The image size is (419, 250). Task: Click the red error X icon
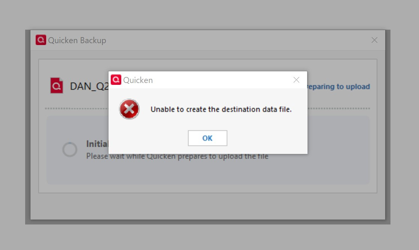[129, 109]
